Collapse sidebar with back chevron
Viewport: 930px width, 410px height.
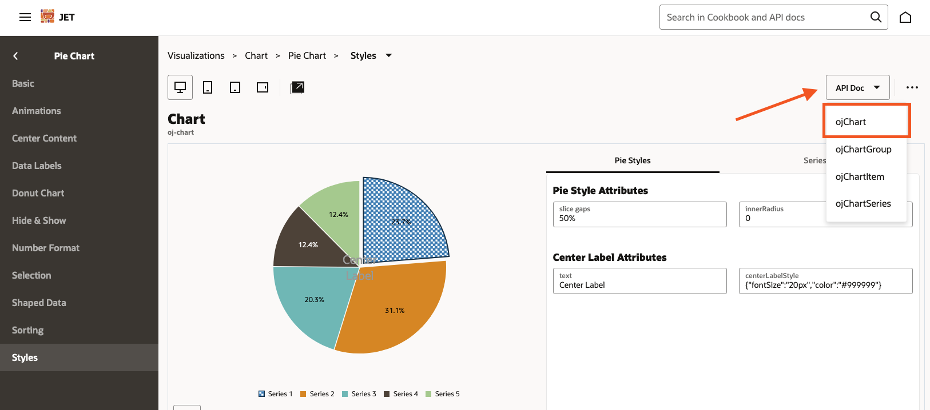[x=16, y=56]
